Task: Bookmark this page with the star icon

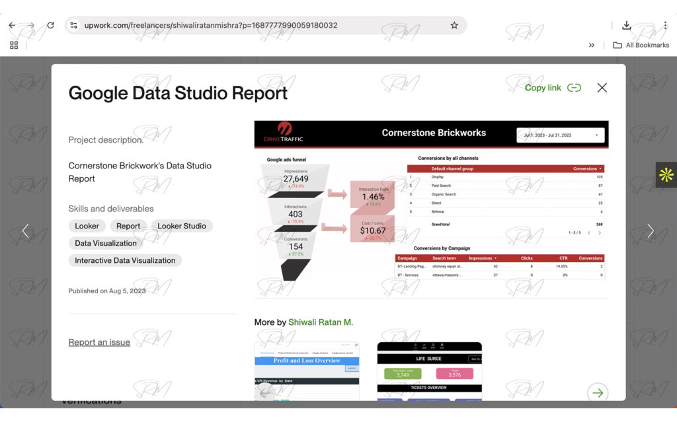Action: coord(454,25)
